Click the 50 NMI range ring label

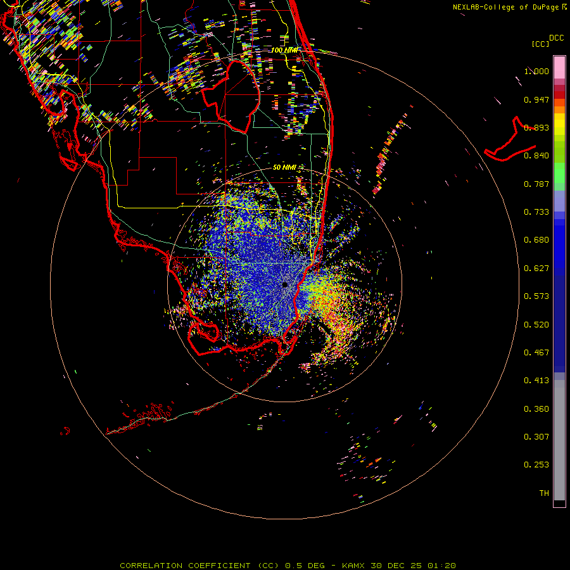point(284,167)
